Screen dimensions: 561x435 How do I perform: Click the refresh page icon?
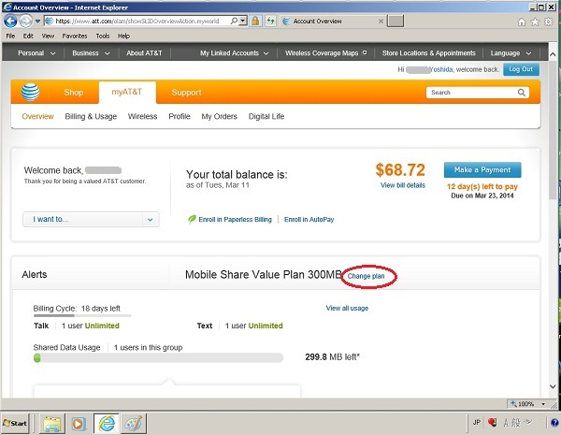271,22
